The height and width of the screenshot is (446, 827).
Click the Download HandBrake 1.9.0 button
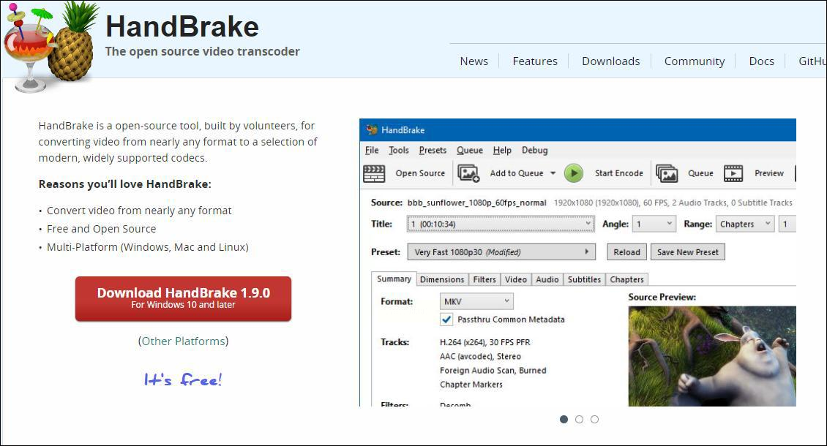[x=183, y=298]
